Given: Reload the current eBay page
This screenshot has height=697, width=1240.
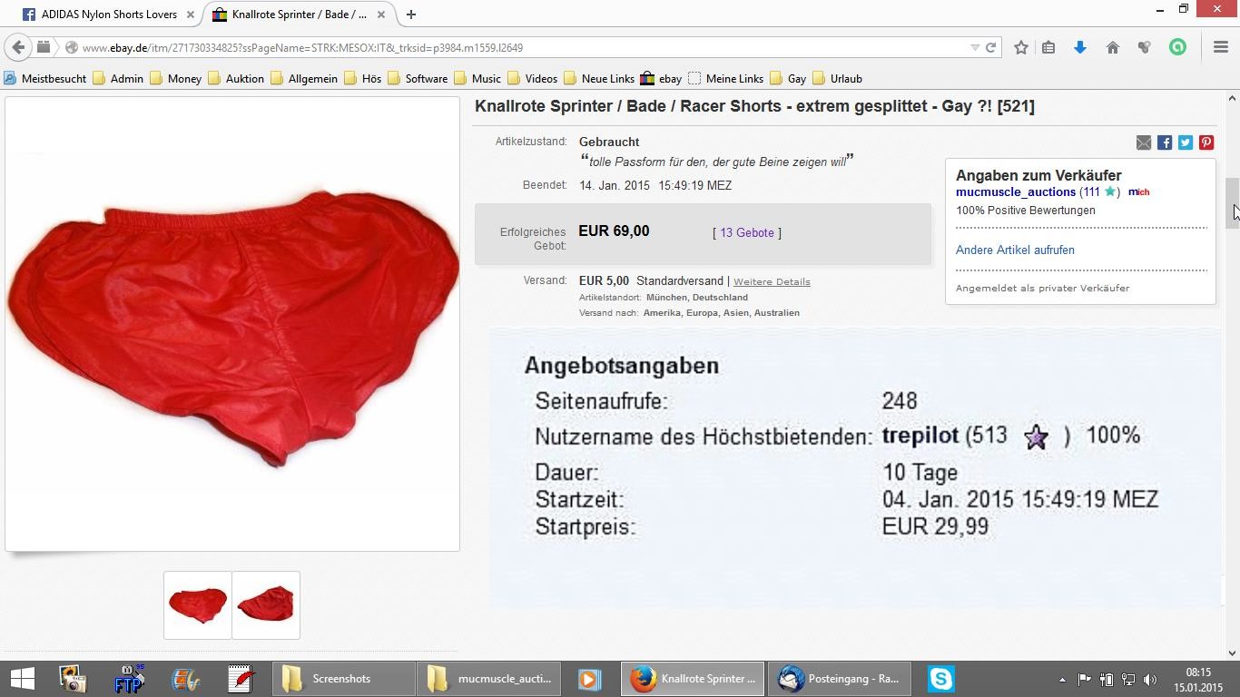Looking at the screenshot, I should coord(991,47).
